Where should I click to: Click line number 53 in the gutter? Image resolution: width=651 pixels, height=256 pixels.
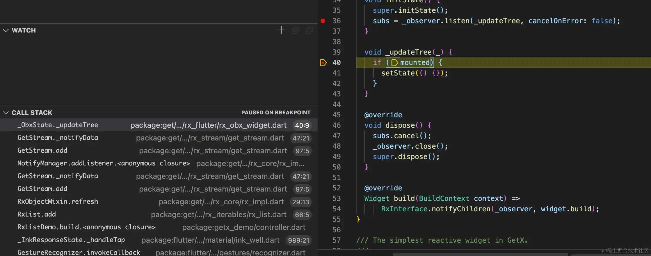point(337,199)
